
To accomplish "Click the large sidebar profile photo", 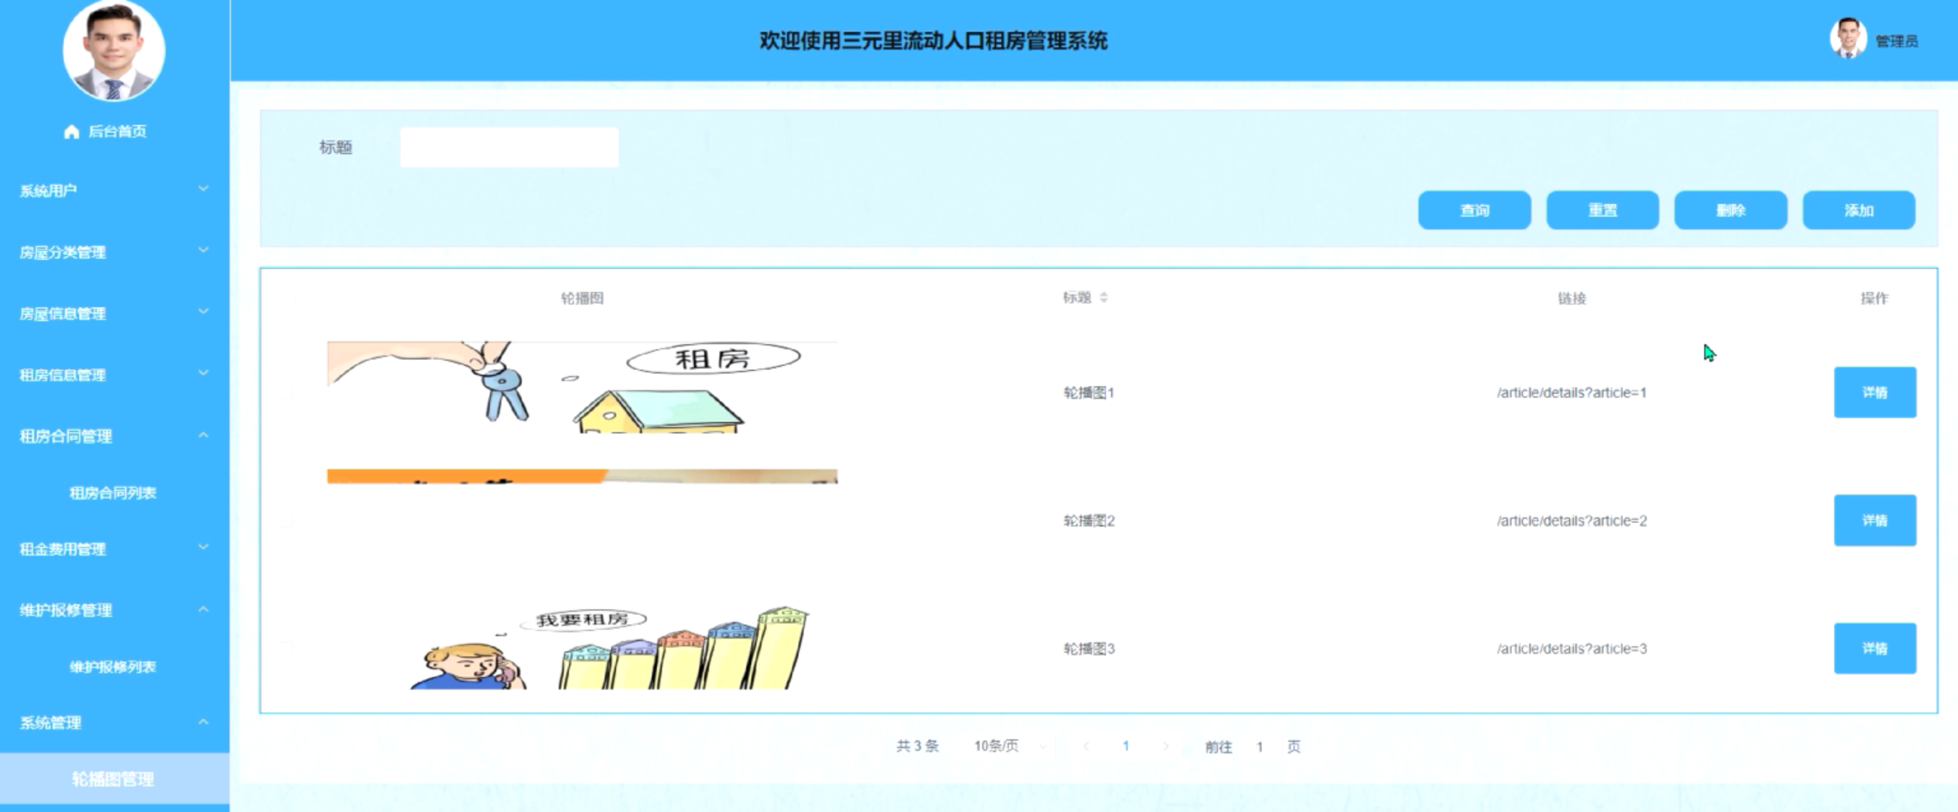I will coord(114,52).
